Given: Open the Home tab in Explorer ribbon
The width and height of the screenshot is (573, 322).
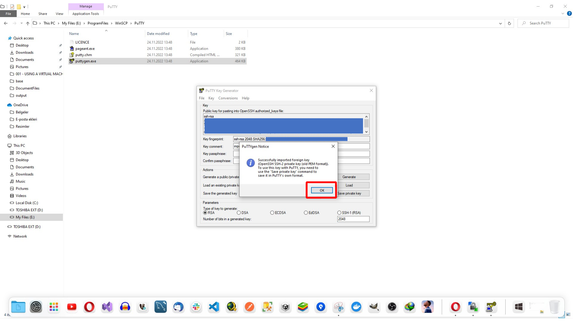Looking at the screenshot, I should tap(25, 14).
